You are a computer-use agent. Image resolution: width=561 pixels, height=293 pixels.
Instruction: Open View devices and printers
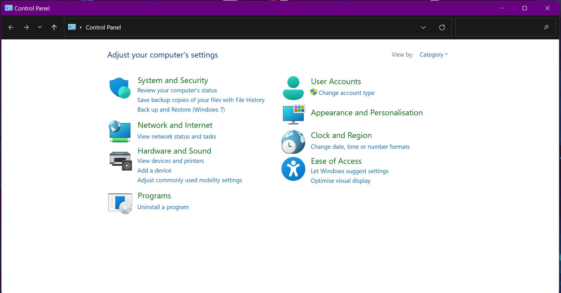pos(170,161)
